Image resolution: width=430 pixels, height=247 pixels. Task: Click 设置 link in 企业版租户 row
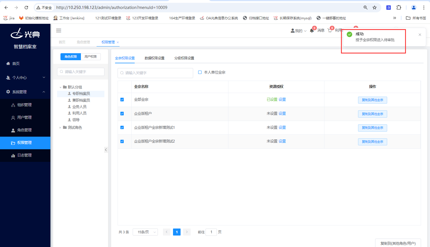pos(282,113)
